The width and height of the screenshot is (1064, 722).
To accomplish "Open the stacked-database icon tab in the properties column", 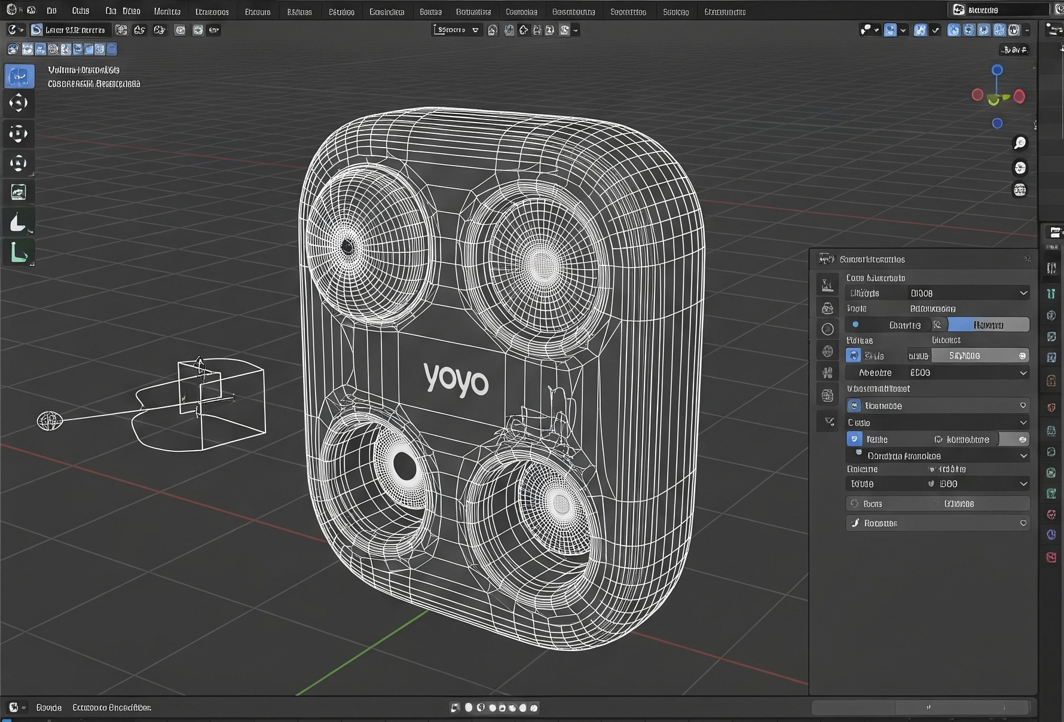I will click(x=828, y=395).
